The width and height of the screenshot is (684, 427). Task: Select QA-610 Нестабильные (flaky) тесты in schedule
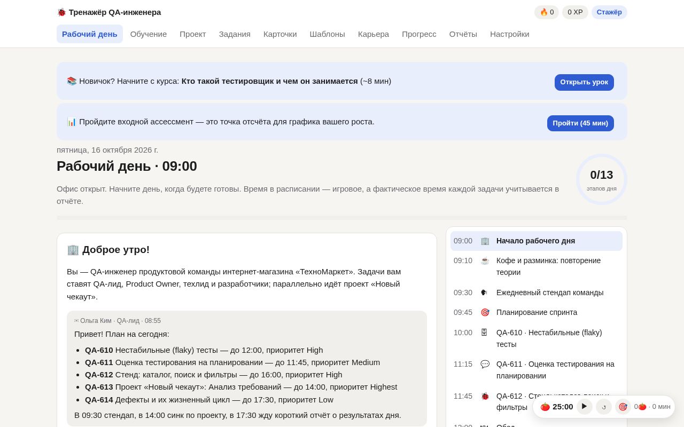537,338
